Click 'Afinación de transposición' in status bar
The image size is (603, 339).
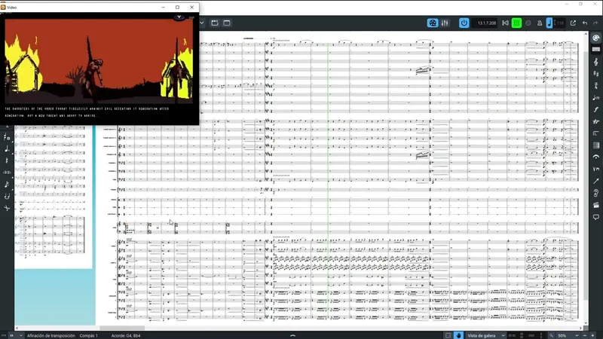[x=51, y=335]
